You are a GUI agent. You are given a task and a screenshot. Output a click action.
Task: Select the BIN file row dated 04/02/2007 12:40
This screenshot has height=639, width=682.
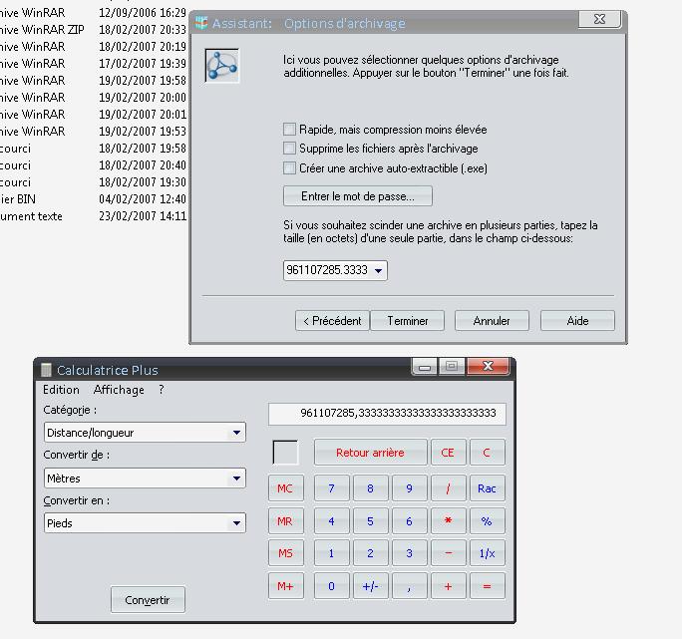point(93,199)
